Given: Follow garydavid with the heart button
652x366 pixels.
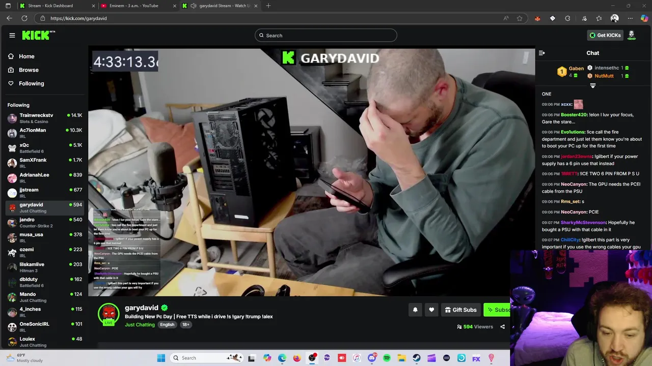Looking at the screenshot, I should tap(431, 310).
